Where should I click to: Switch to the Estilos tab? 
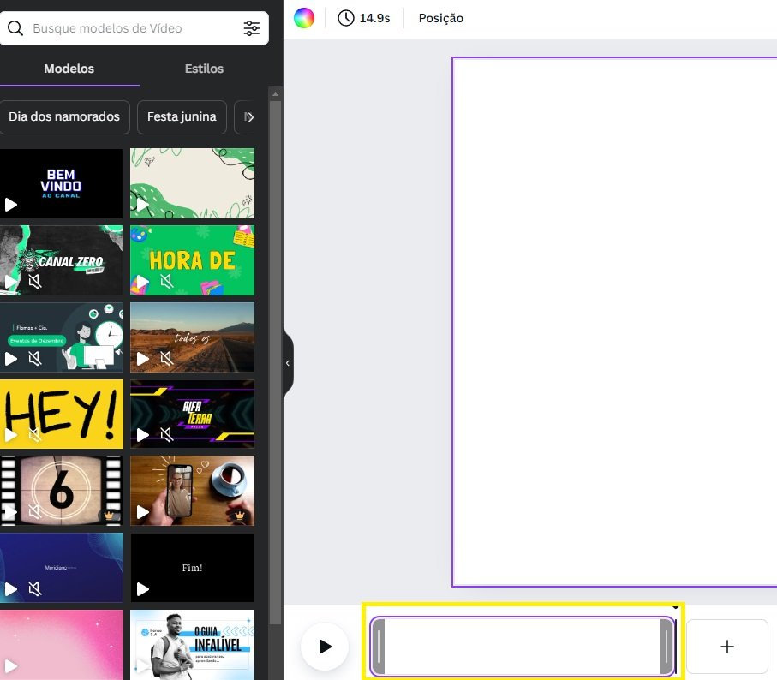[x=203, y=69]
